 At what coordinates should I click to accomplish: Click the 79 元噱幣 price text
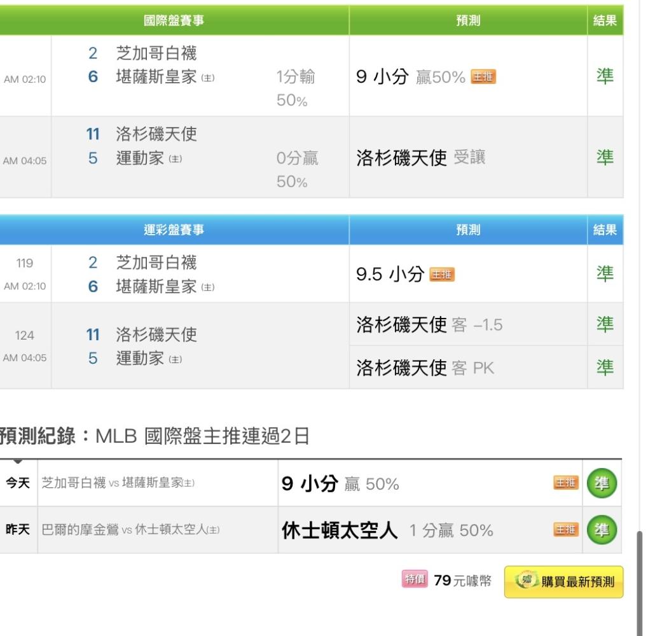pyautogui.click(x=463, y=581)
